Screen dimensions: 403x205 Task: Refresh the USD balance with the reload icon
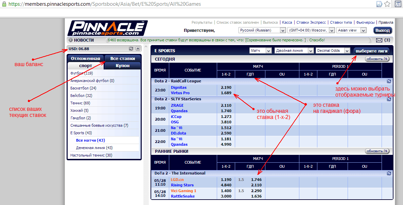point(131,49)
